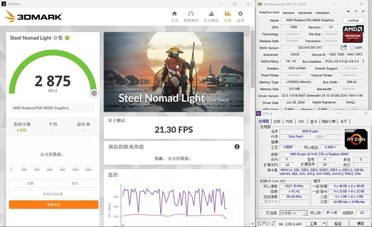The image size is (372, 227).
Task: Open the options (选项) gear icon
Action: click(x=240, y=14)
